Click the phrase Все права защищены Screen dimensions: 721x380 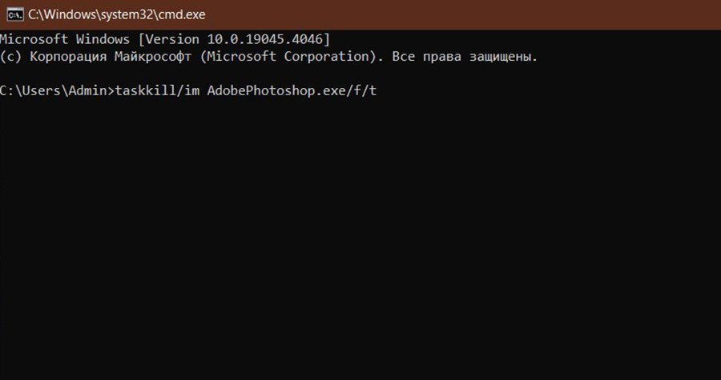[465, 57]
